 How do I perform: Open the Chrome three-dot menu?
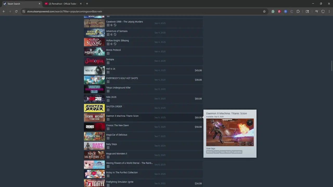(x=329, y=11)
